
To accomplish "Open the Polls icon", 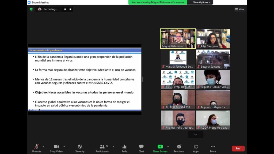I will click(x=124, y=147).
